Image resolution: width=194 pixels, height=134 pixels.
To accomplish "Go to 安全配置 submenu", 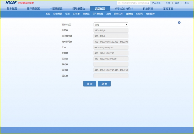I will [x=58, y=14].
